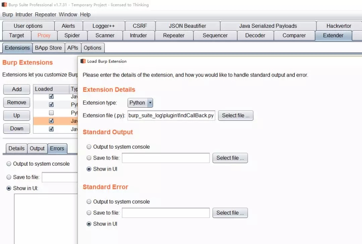Click the Errors output text area

pos(46,219)
